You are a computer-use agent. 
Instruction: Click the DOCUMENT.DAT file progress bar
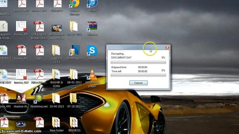[139, 62]
